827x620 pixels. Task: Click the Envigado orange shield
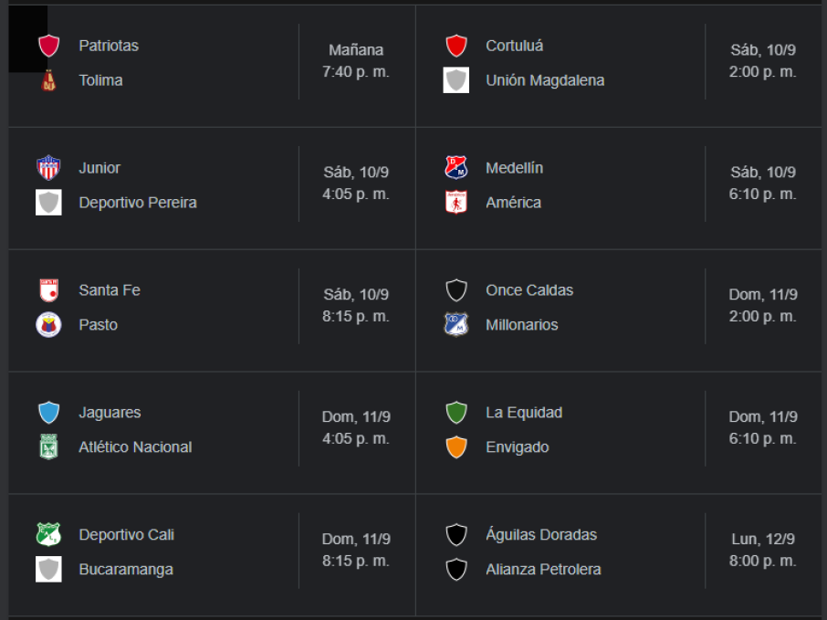tap(455, 447)
